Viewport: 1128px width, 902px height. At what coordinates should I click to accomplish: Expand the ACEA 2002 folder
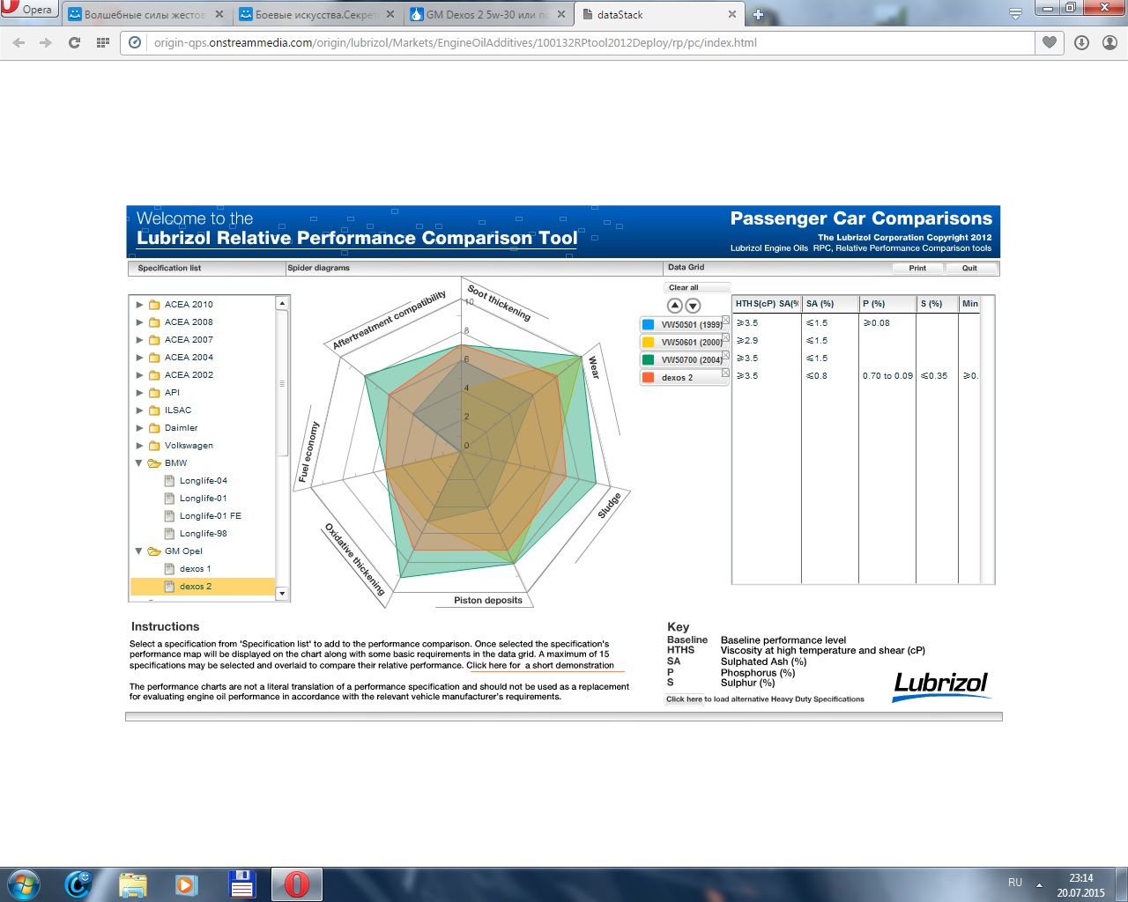tap(139, 375)
